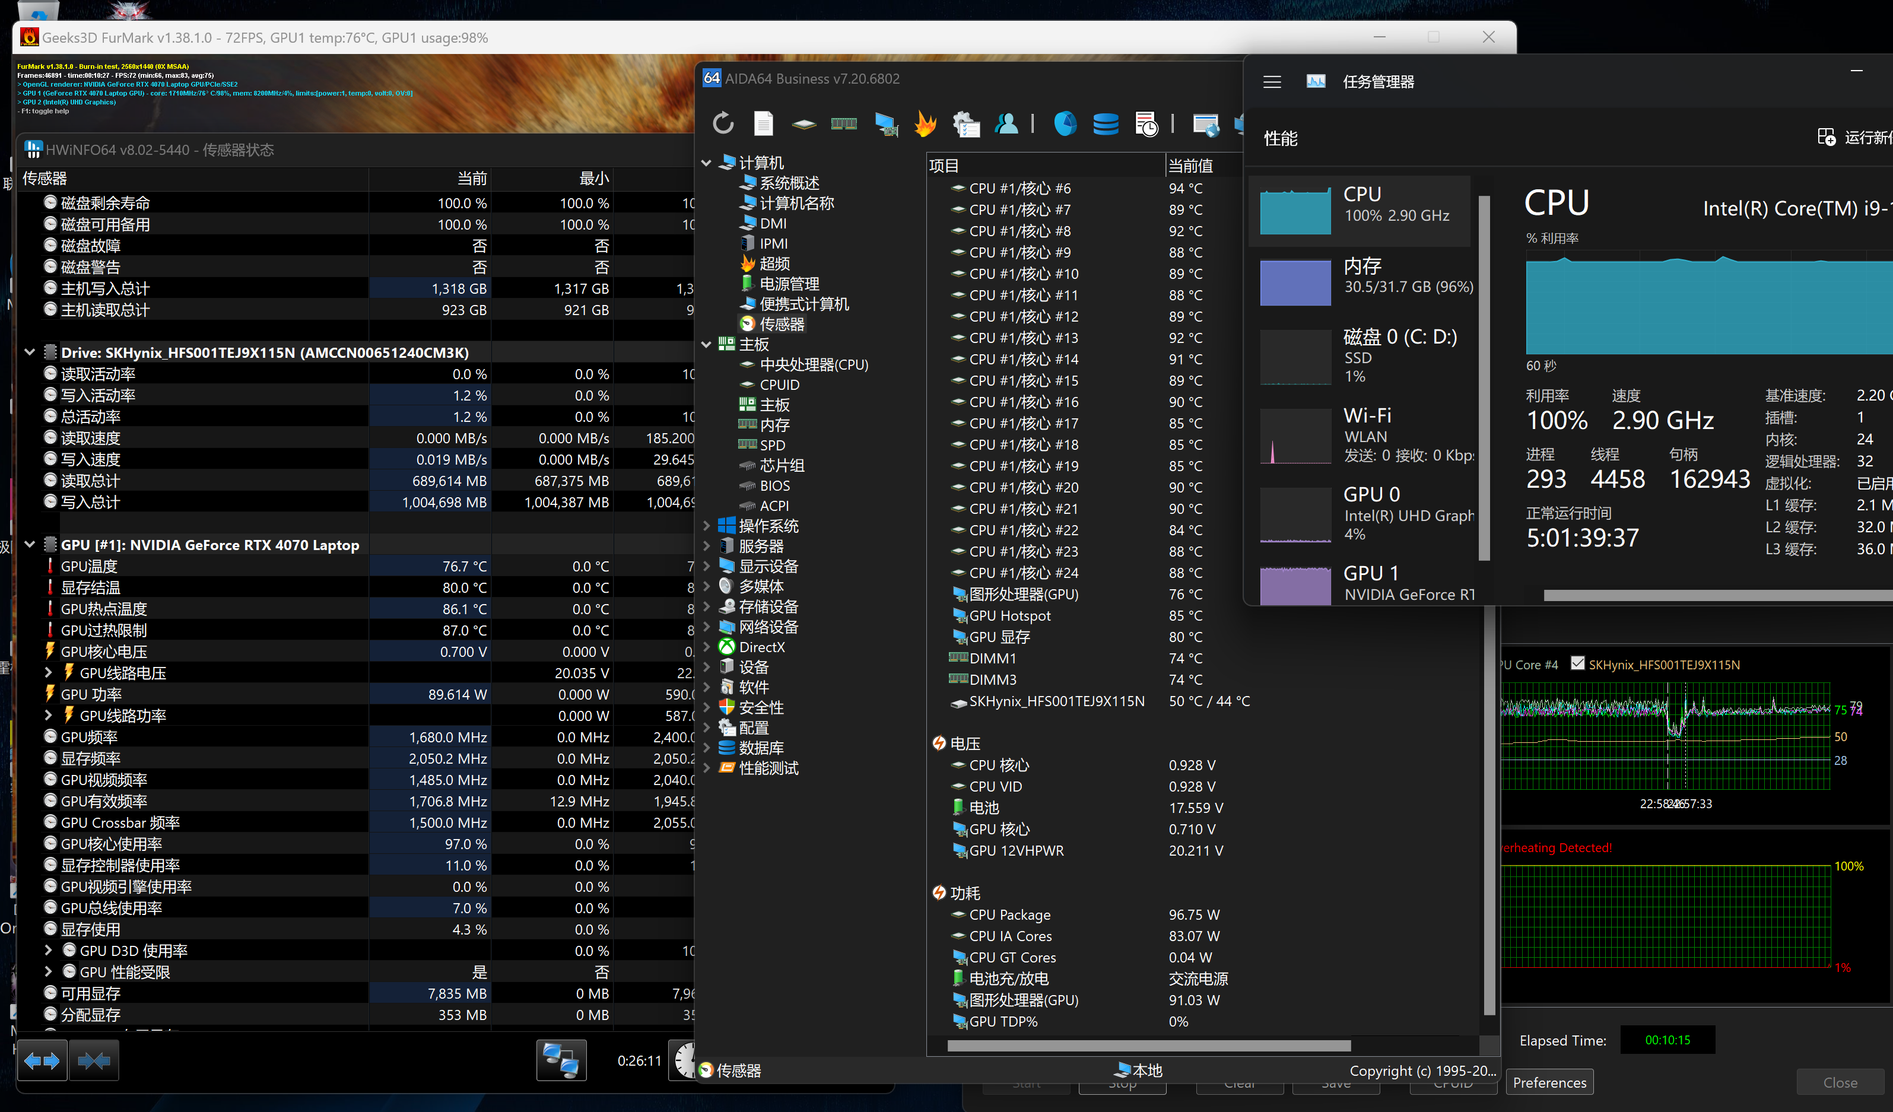
Task: Expand the DirectX node in AIDA64 tree
Action: 706,647
